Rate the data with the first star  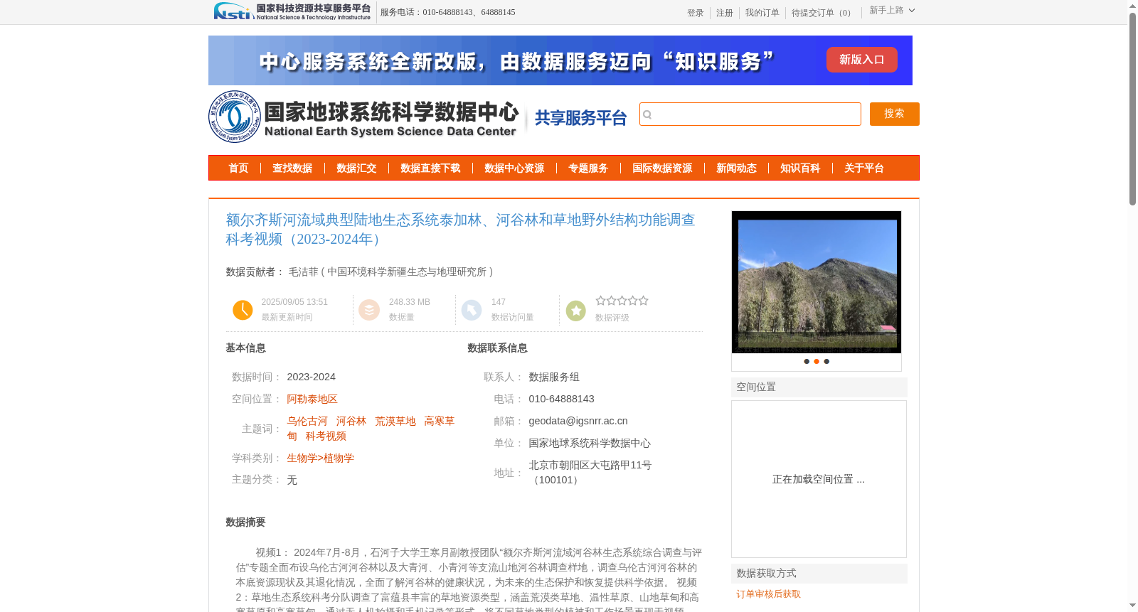[601, 301]
